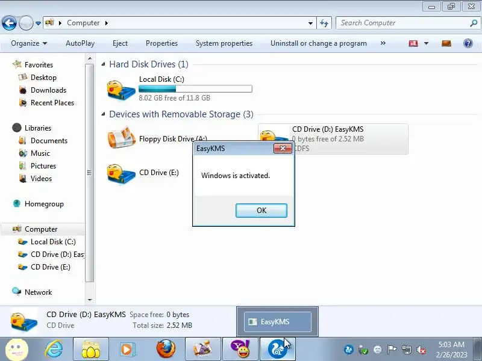Go back with the Back arrow

[9, 23]
